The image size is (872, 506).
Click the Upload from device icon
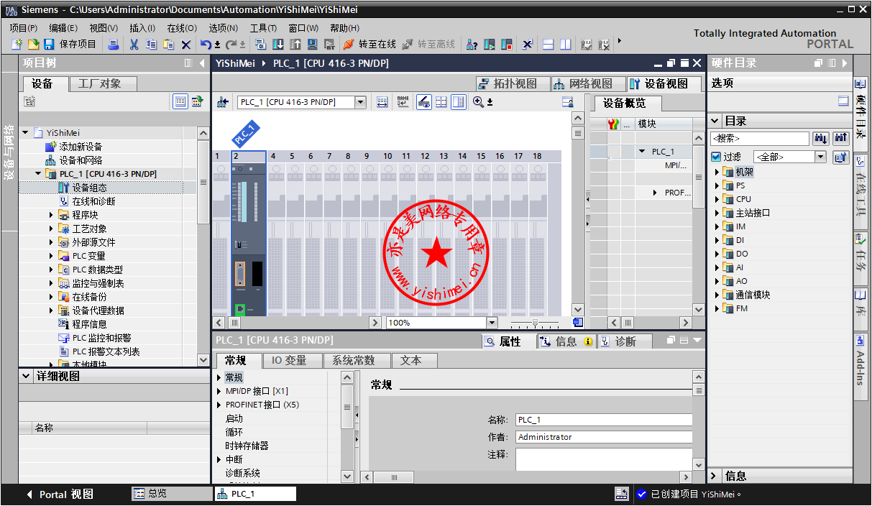pyautogui.click(x=295, y=45)
